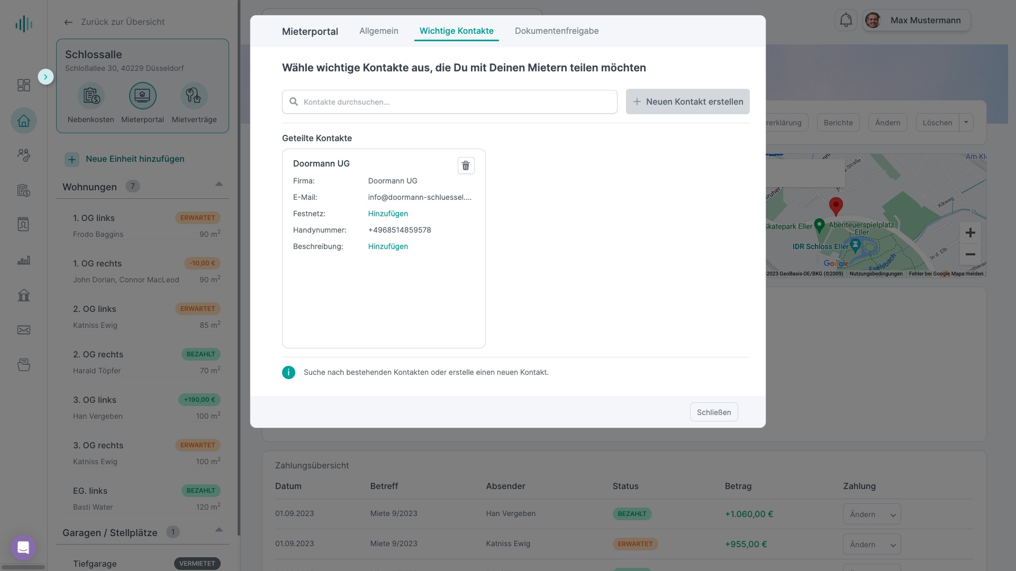Close the dialog with Schließen
This screenshot has height=571, width=1016.
[714, 412]
